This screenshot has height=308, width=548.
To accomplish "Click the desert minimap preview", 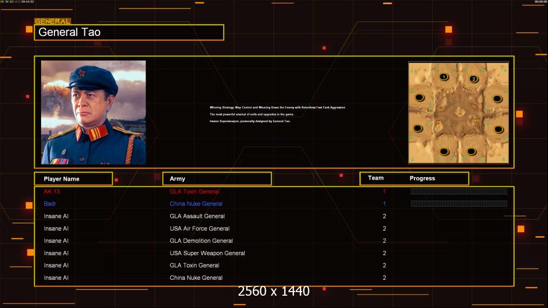I will 459,112.
